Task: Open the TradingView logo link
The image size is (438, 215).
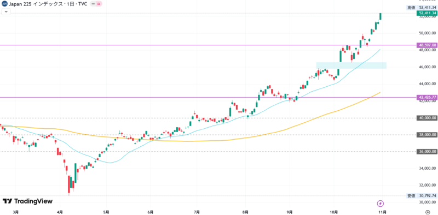Action: [28, 201]
